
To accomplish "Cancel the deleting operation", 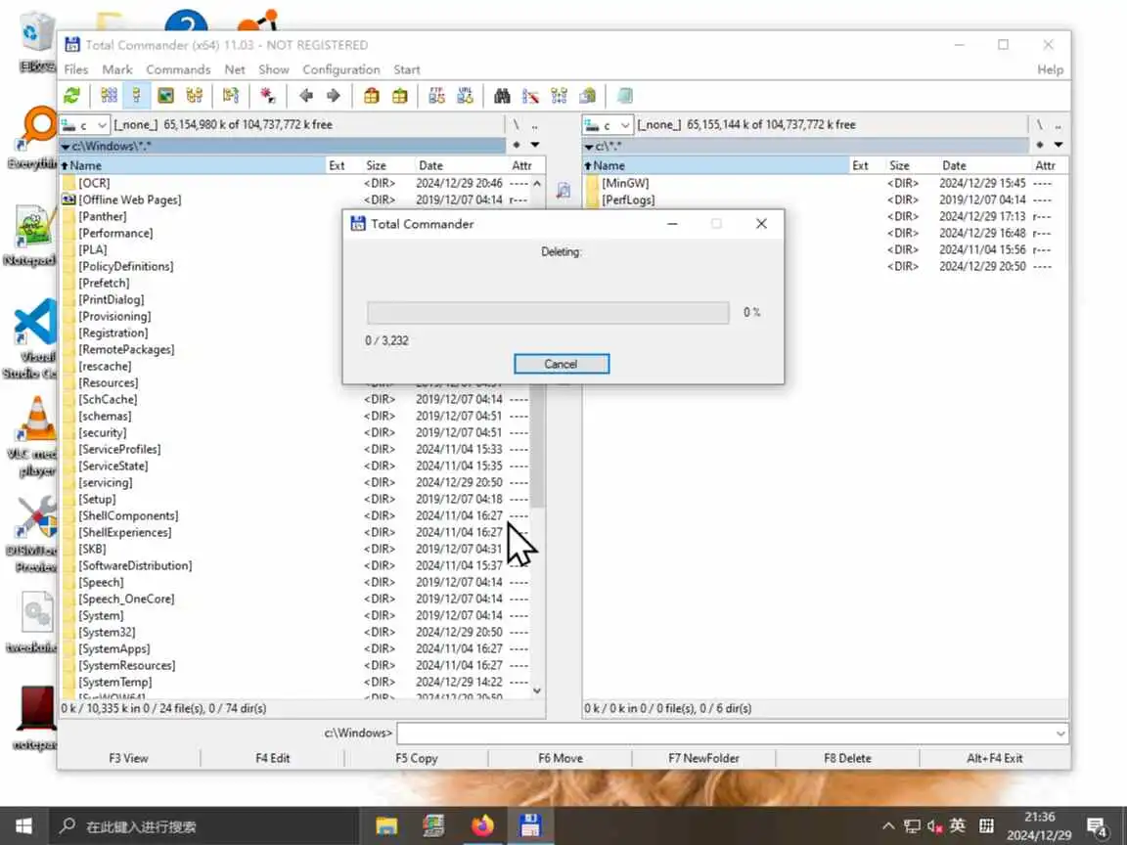I will pyautogui.click(x=562, y=364).
